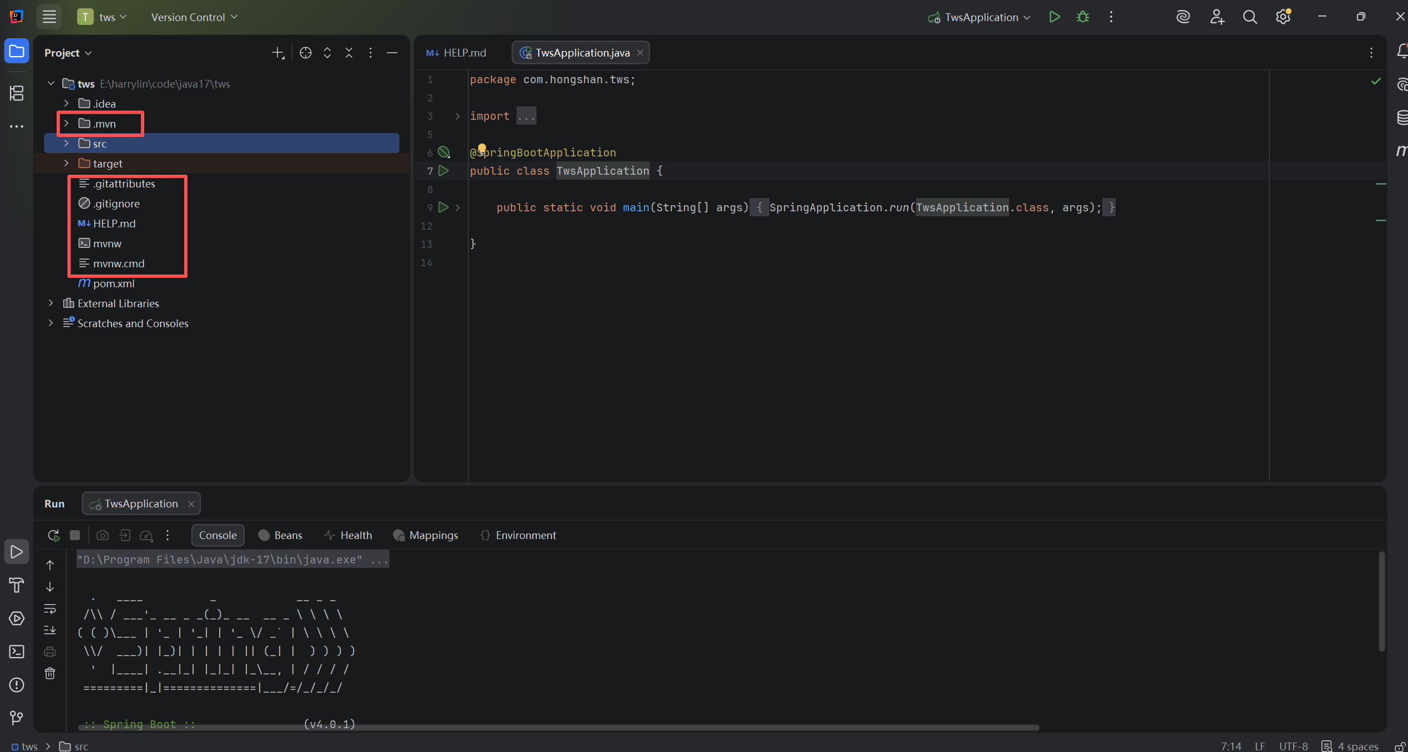Open the Terminal tool window
The width and height of the screenshot is (1408, 752).
click(17, 652)
